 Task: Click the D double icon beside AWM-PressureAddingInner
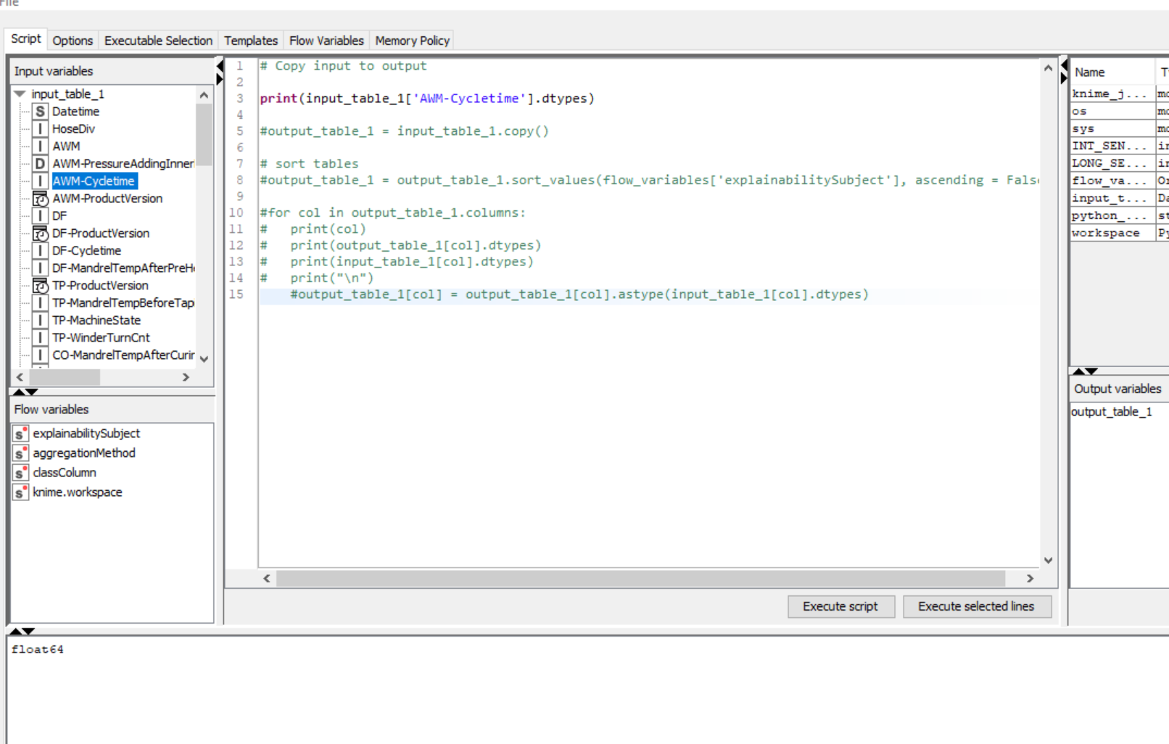39,163
